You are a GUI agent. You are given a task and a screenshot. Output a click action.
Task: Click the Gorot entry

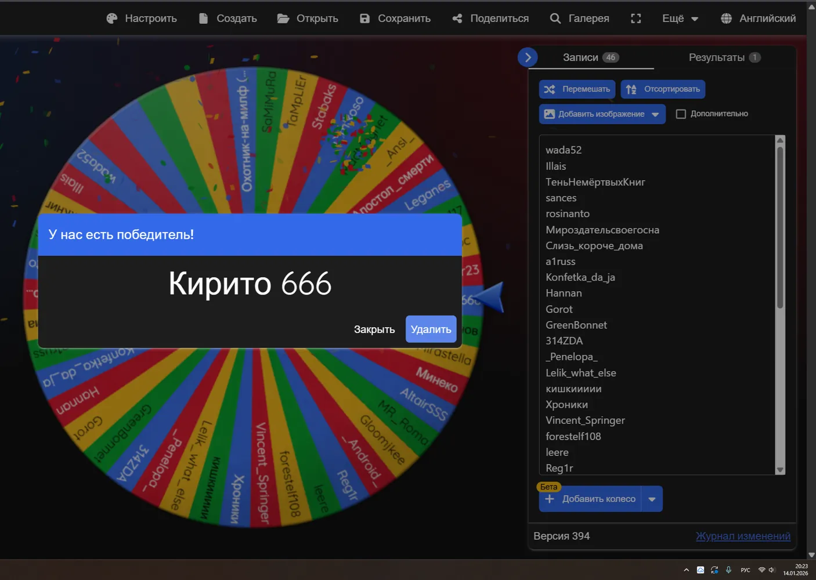(559, 309)
